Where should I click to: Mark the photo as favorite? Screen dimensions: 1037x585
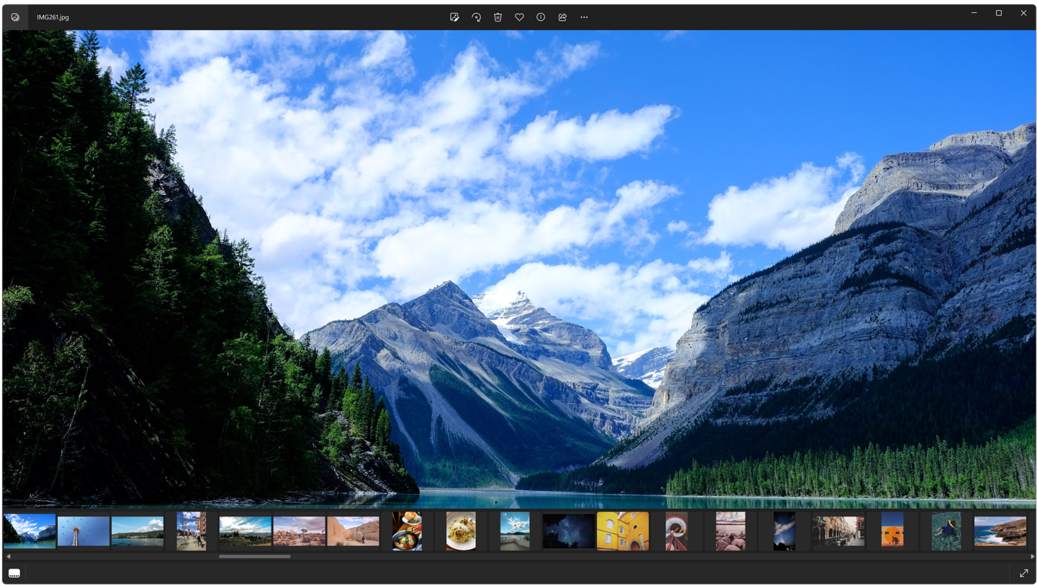(519, 17)
